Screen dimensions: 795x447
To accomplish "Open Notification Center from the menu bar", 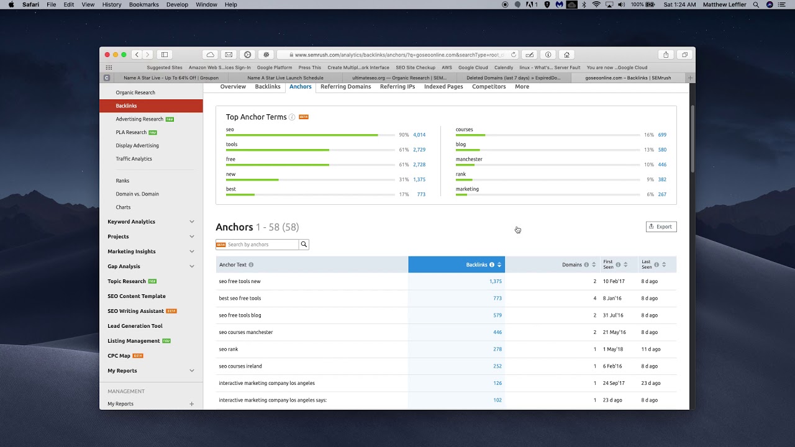I will coord(783,4).
